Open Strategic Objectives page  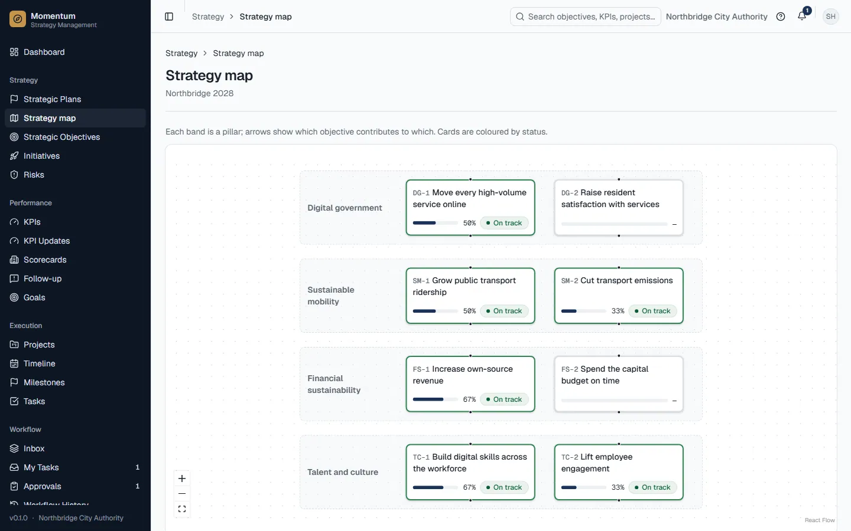[x=75, y=137]
